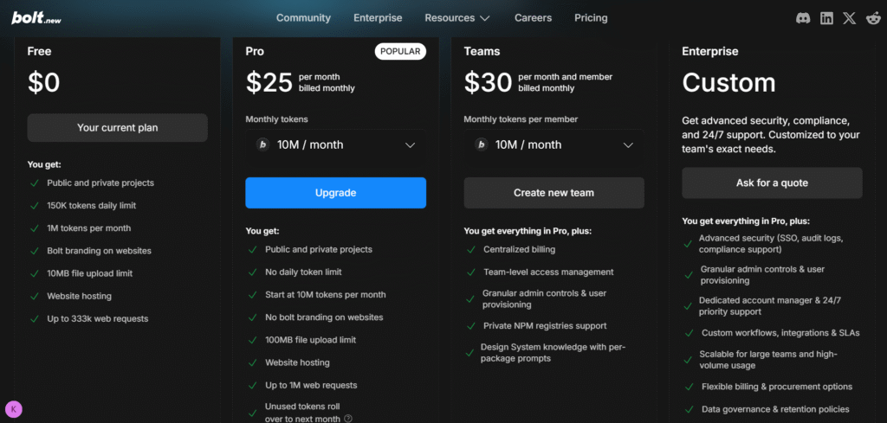Click the POPULAR badge on Pro plan
This screenshot has width=887, height=423.
tap(400, 52)
